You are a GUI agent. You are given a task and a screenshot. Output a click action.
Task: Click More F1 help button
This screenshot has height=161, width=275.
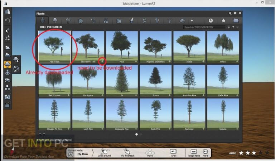click(x=205, y=153)
